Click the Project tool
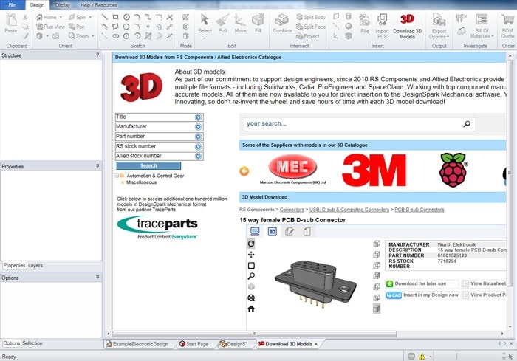 [x=308, y=36]
